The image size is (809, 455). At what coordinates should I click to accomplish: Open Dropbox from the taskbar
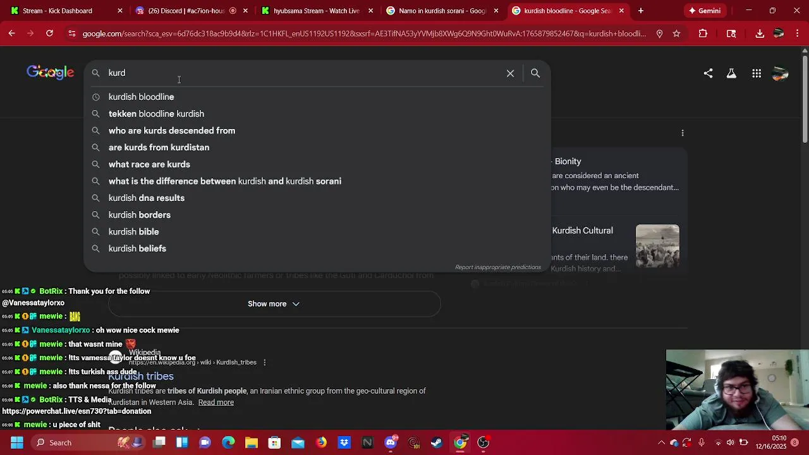pyautogui.click(x=344, y=442)
